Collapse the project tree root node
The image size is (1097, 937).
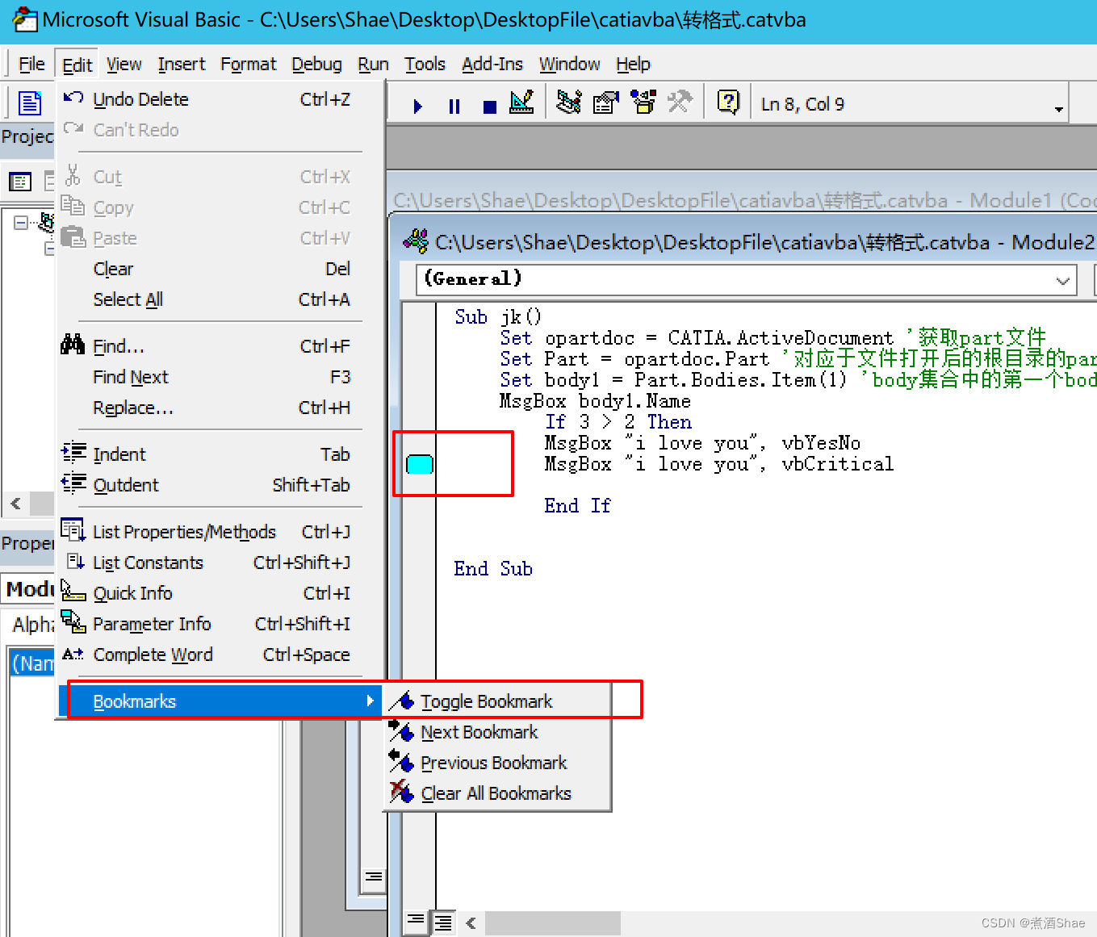coord(21,223)
